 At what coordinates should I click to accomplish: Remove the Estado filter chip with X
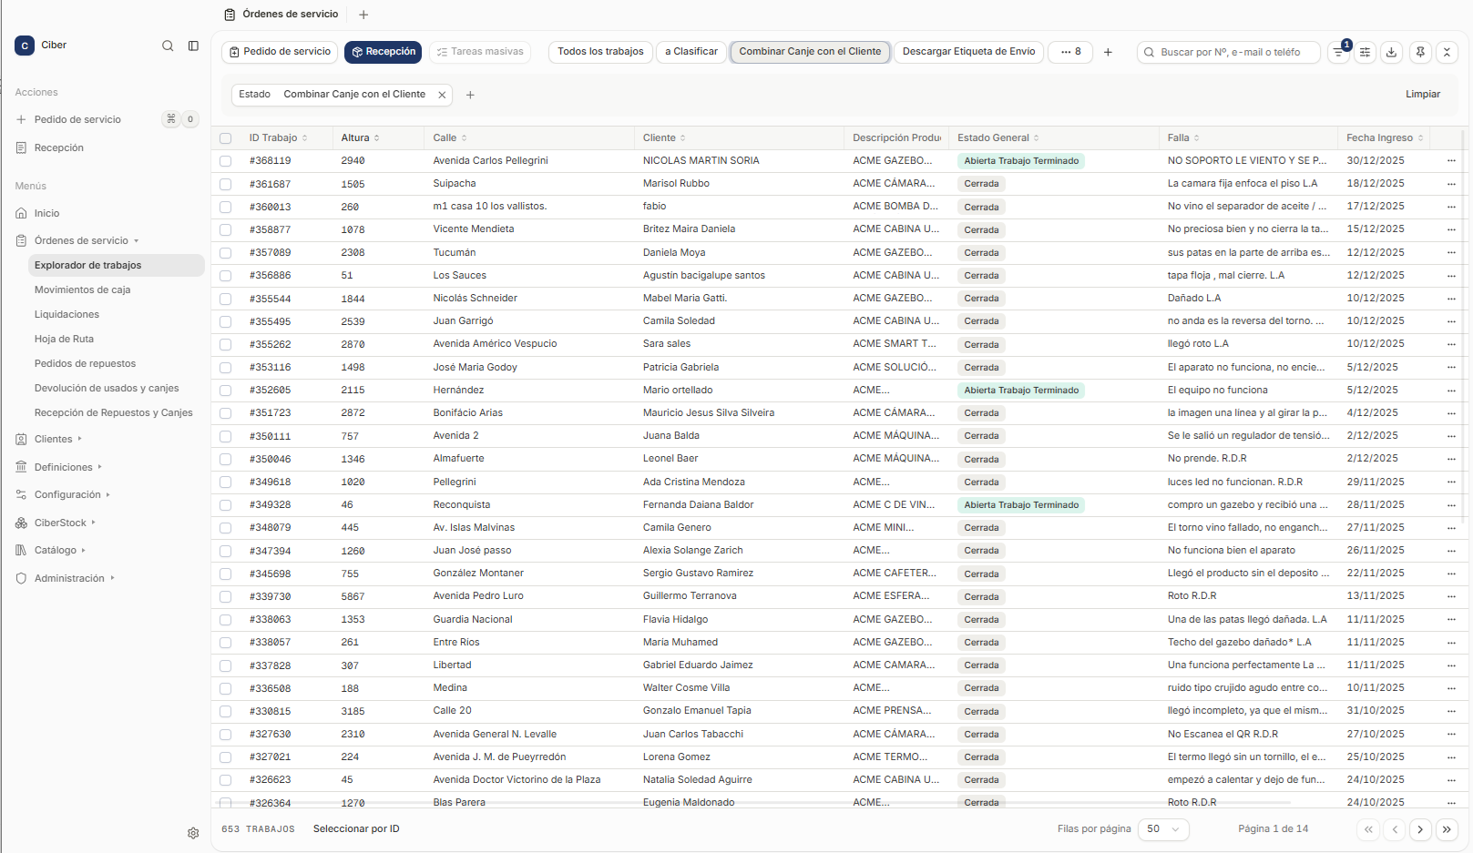tap(442, 95)
